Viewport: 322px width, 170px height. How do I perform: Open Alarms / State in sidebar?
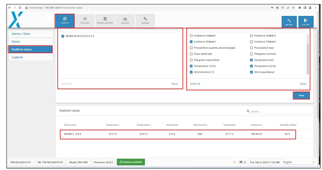coord(30,34)
